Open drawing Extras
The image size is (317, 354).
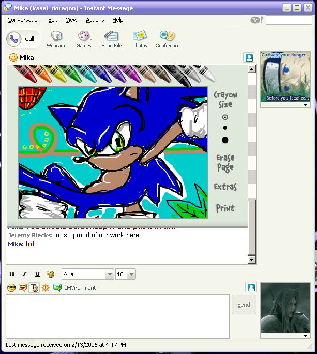(x=225, y=187)
